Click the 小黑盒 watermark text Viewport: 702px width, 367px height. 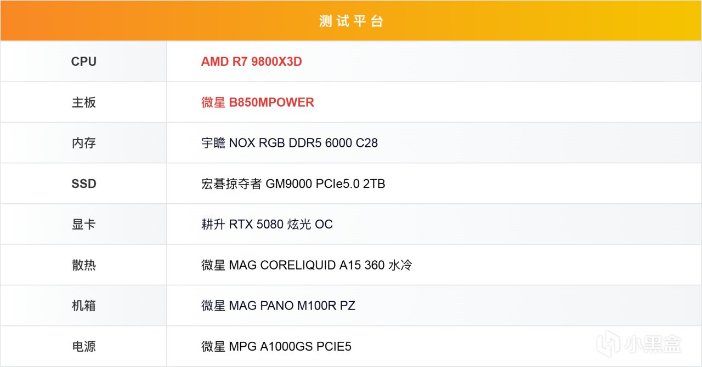(653, 345)
